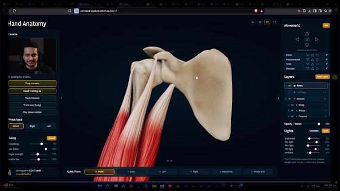
Task: Toggle visibility eye of Tricep layer
Action: pos(292,111)
